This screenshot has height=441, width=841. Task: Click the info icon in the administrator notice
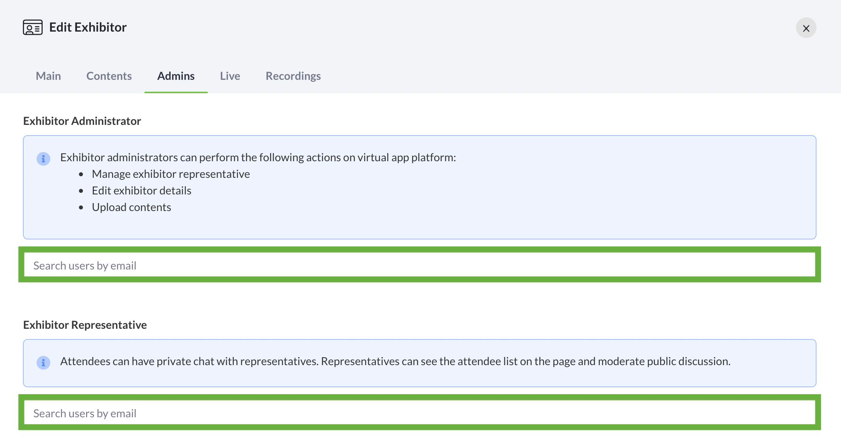click(43, 158)
